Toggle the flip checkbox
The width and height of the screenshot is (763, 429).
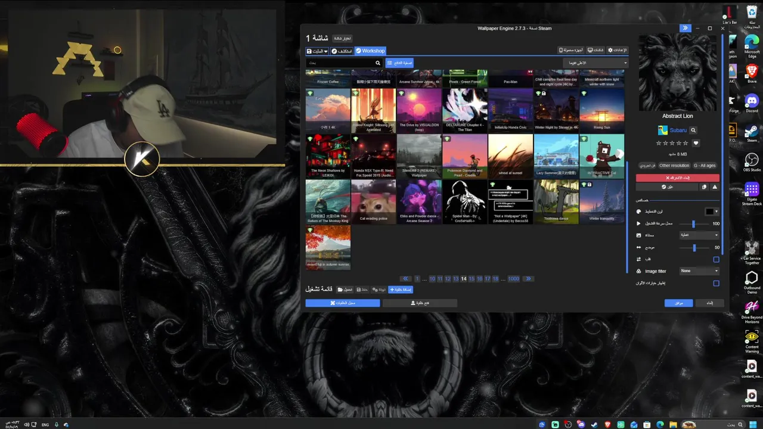716,259
